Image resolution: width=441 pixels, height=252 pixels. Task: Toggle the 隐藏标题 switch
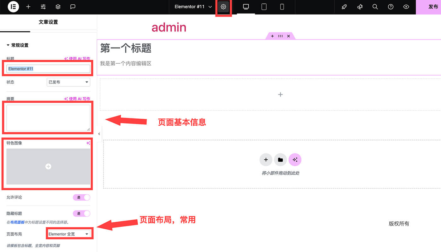point(82,214)
